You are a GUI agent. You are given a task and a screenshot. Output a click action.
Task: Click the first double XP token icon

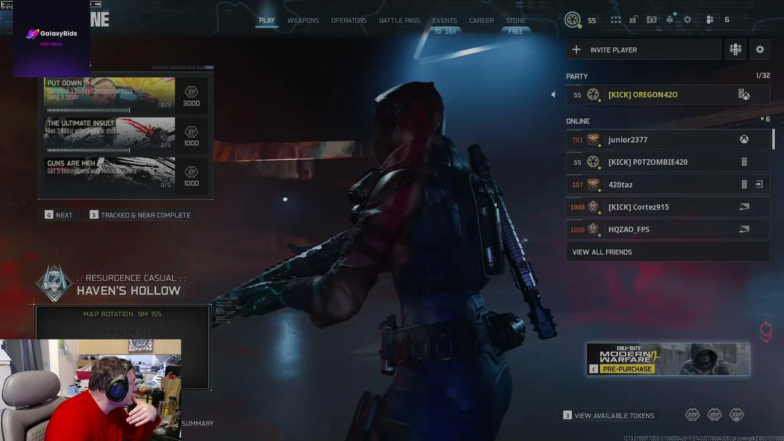(x=692, y=415)
